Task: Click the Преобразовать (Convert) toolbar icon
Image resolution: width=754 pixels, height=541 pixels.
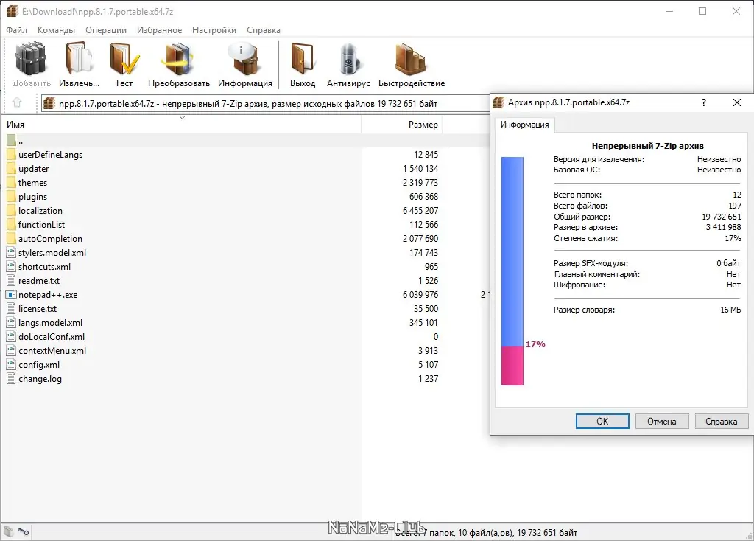Action: pos(178,59)
